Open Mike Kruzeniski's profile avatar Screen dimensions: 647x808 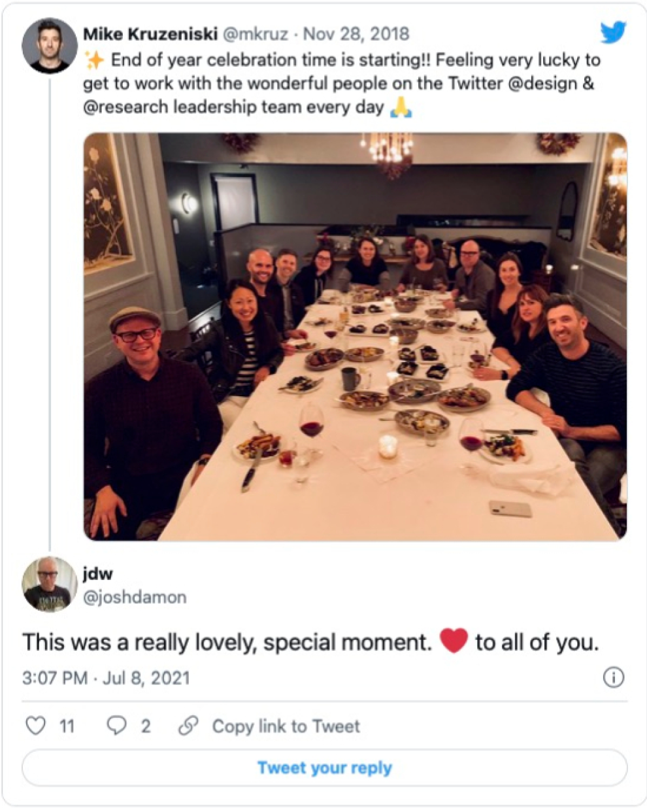pyautogui.click(x=50, y=46)
